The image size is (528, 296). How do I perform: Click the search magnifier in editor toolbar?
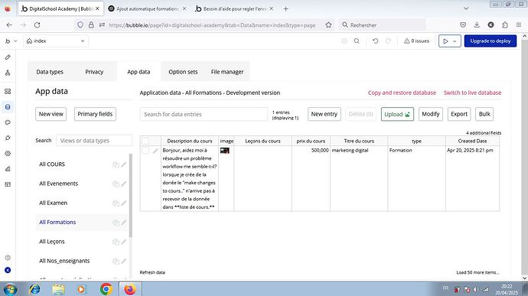(357, 41)
